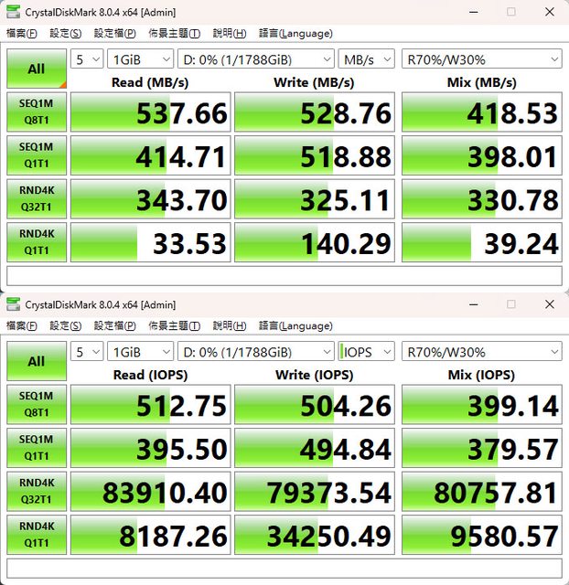Open 佈景主題(I) theme menu in lower window
569x585 pixels.
click(174, 325)
